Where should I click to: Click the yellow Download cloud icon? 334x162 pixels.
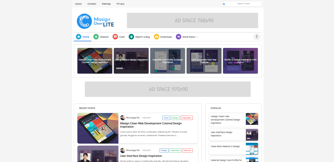coord(156,37)
